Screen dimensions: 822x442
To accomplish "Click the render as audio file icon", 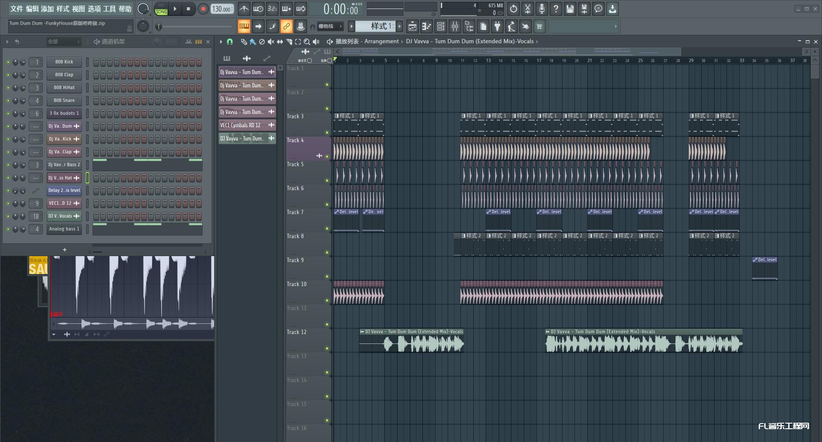I will coord(584,9).
